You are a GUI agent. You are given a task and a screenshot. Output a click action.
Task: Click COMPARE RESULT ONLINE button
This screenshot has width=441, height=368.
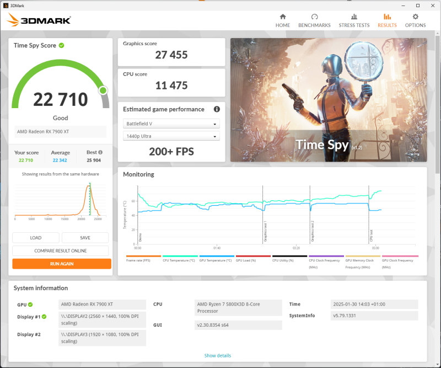[61, 250]
